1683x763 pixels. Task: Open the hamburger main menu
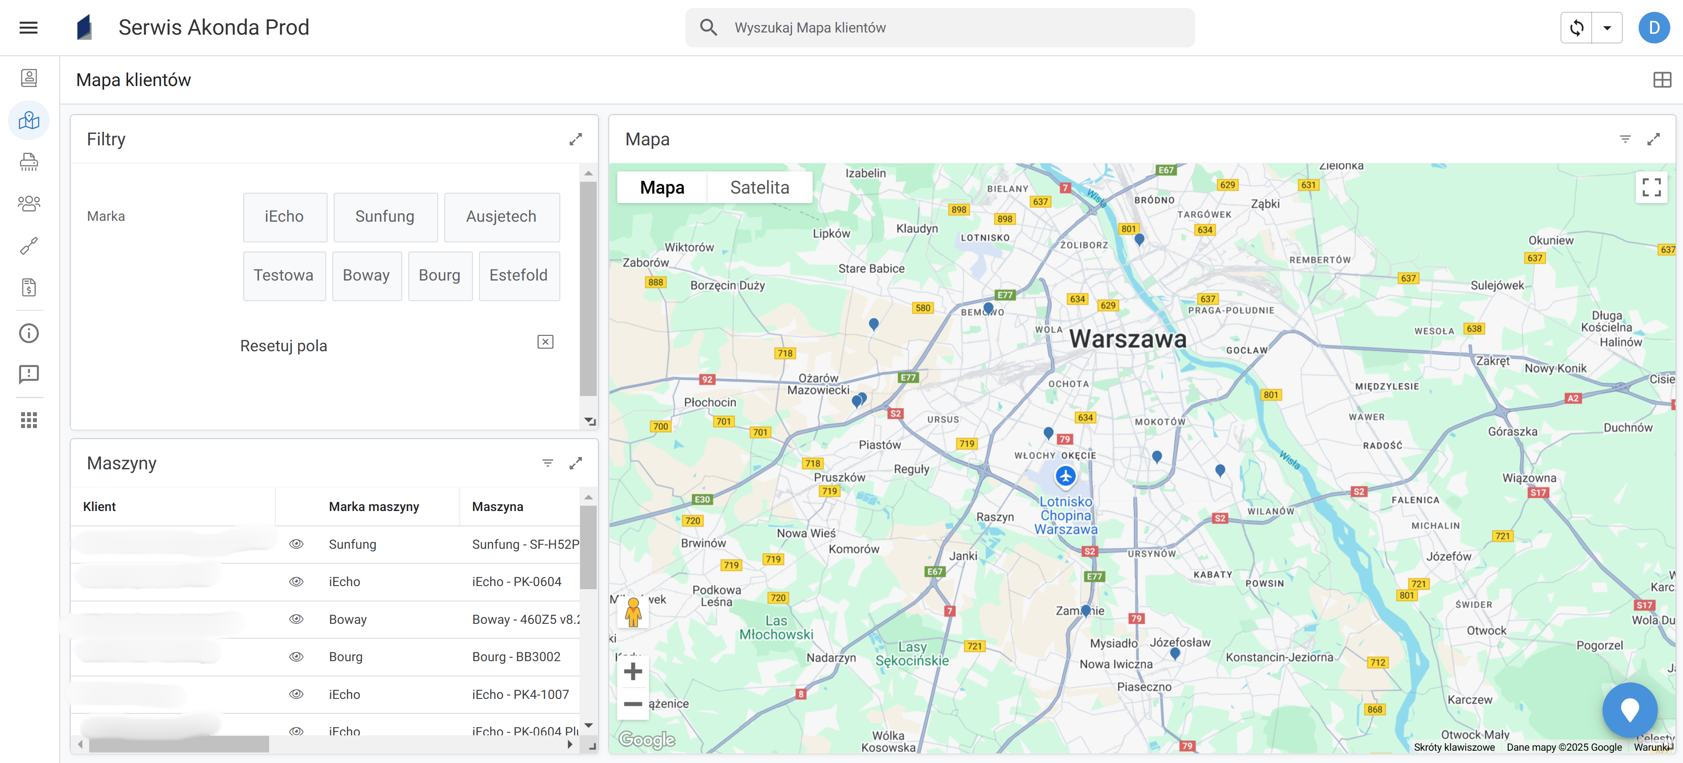[28, 27]
